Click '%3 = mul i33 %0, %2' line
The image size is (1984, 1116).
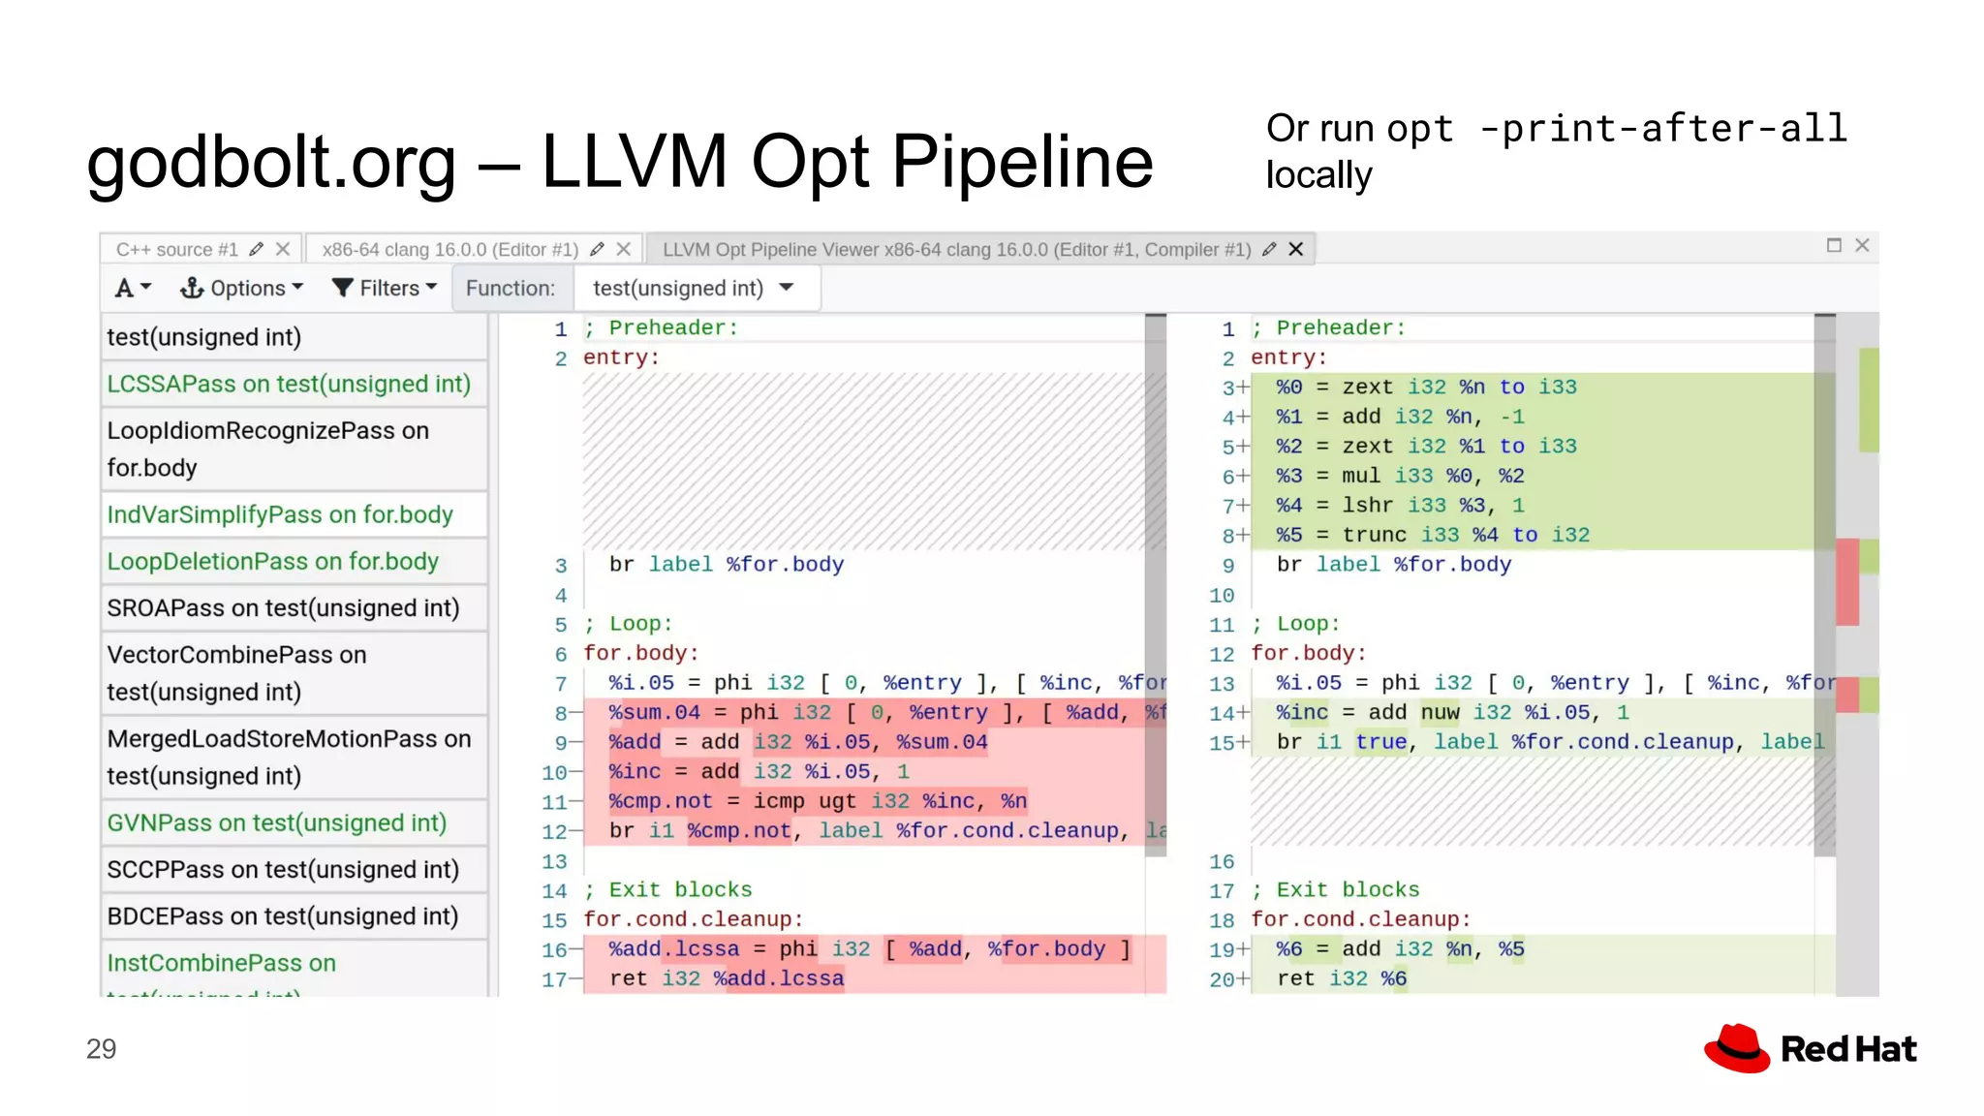coord(1542,476)
